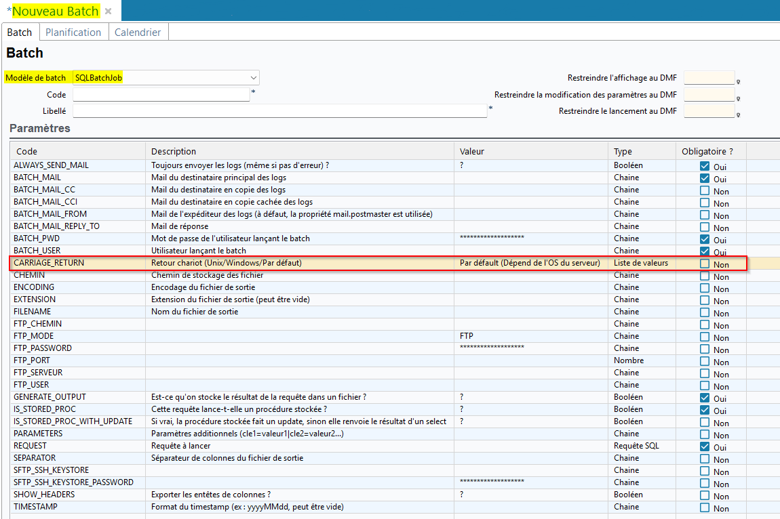Click the Valeur column header
The width and height of the screenshot is (780, 519).
click(x=531, y=151)
